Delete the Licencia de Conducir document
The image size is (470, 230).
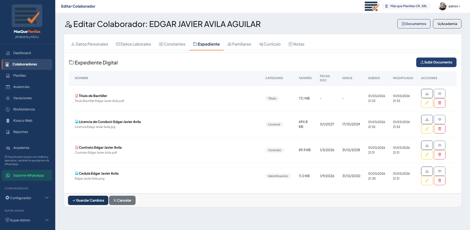coord(439,129)
